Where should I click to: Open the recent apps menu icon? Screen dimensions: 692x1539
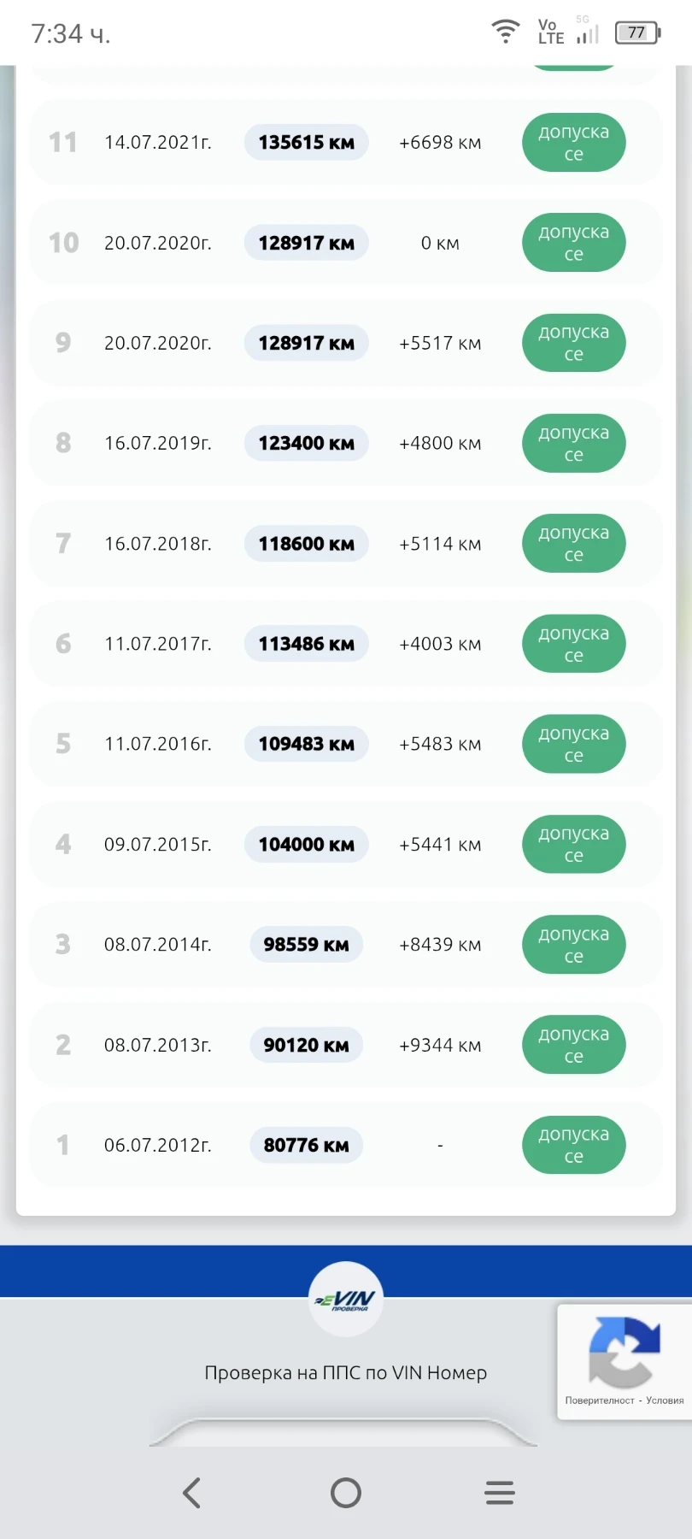pyautogui.click(x=500, y=1493)
